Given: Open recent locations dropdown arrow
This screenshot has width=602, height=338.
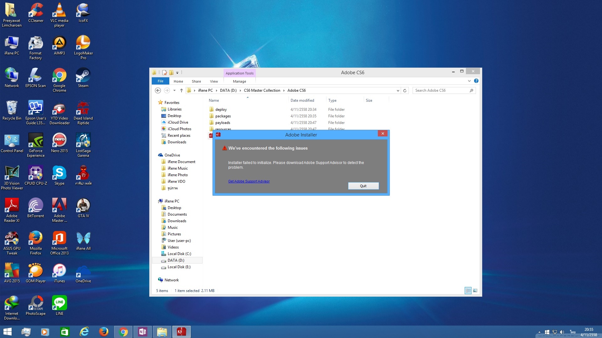Looking at the screenshot, I should pyautogui.click(x=174, y=90).
